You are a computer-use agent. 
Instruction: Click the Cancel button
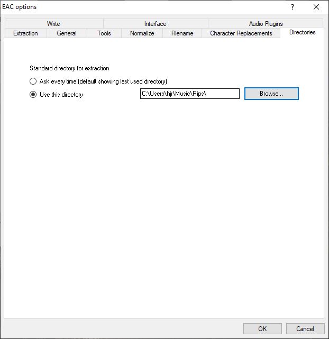[305, 328]
